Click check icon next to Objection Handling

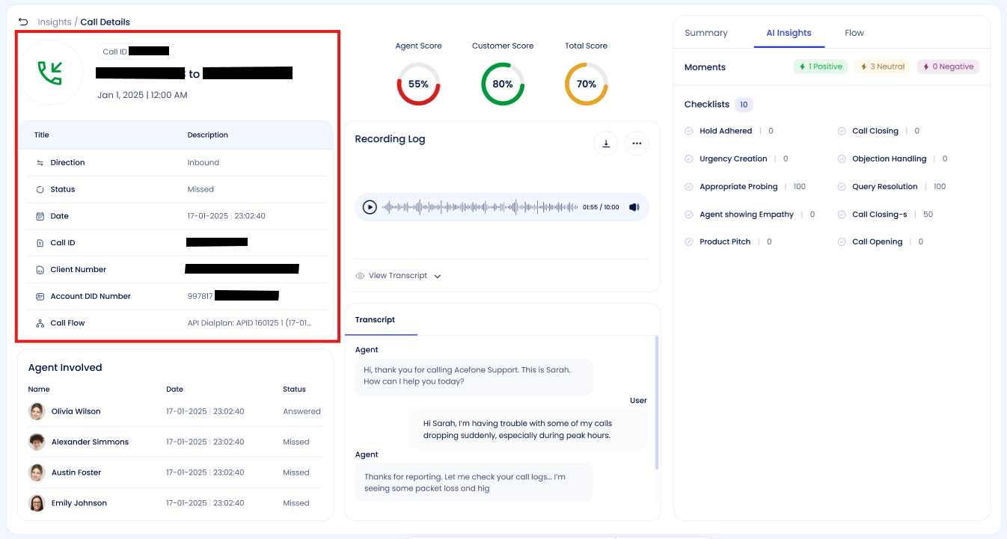pyautogui.click(x=842, y=158)
